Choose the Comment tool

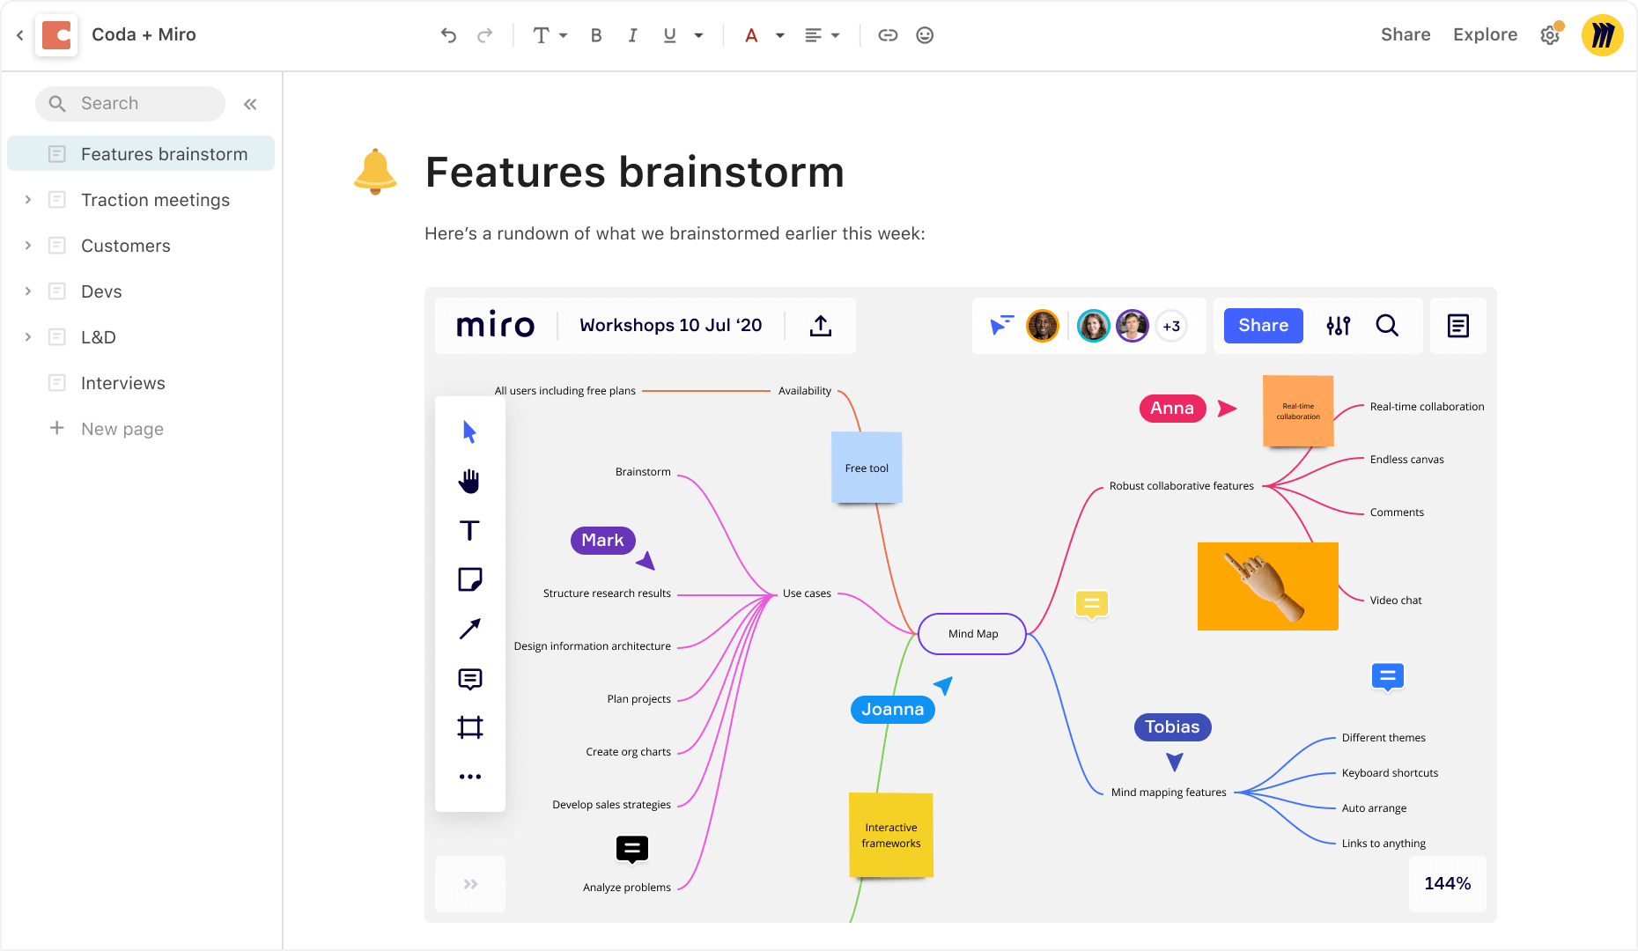469,679
